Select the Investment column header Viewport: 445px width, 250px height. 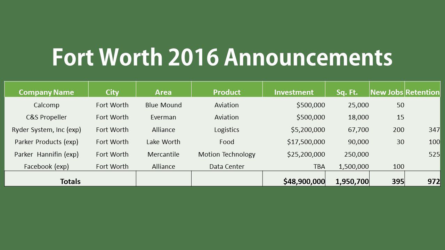point(294,92)
